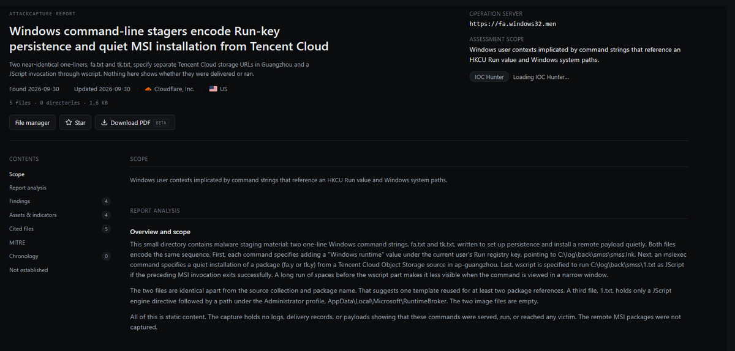Select Findings in the contents sidebar

click(20, 201)
